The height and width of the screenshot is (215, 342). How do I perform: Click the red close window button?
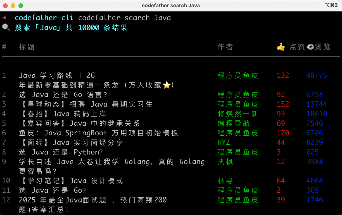click(6, 6)
